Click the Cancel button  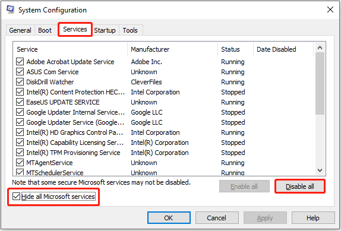(x=217, y=218)
